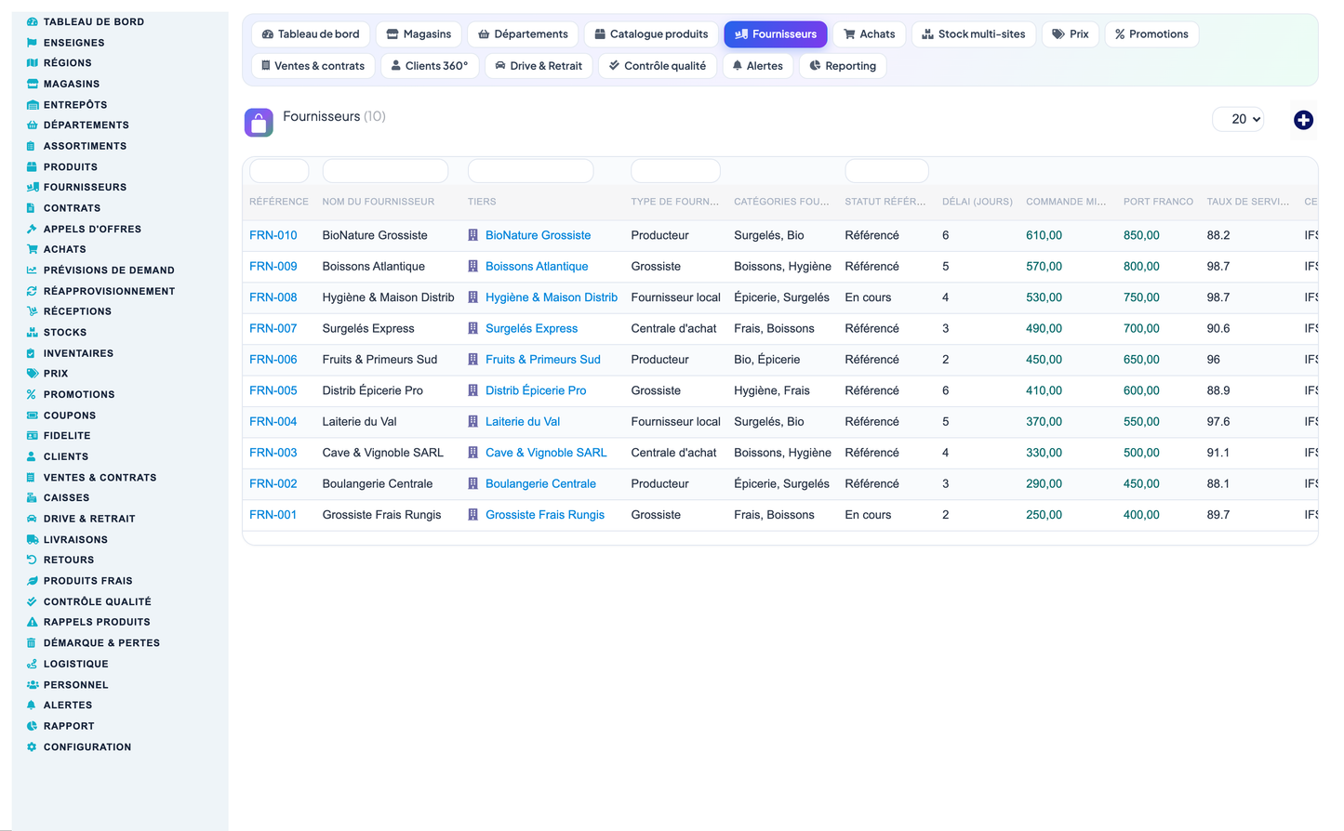Open Logistique in the left sidebar
The image size is (1344, 831).
click(x=75, y=664)
